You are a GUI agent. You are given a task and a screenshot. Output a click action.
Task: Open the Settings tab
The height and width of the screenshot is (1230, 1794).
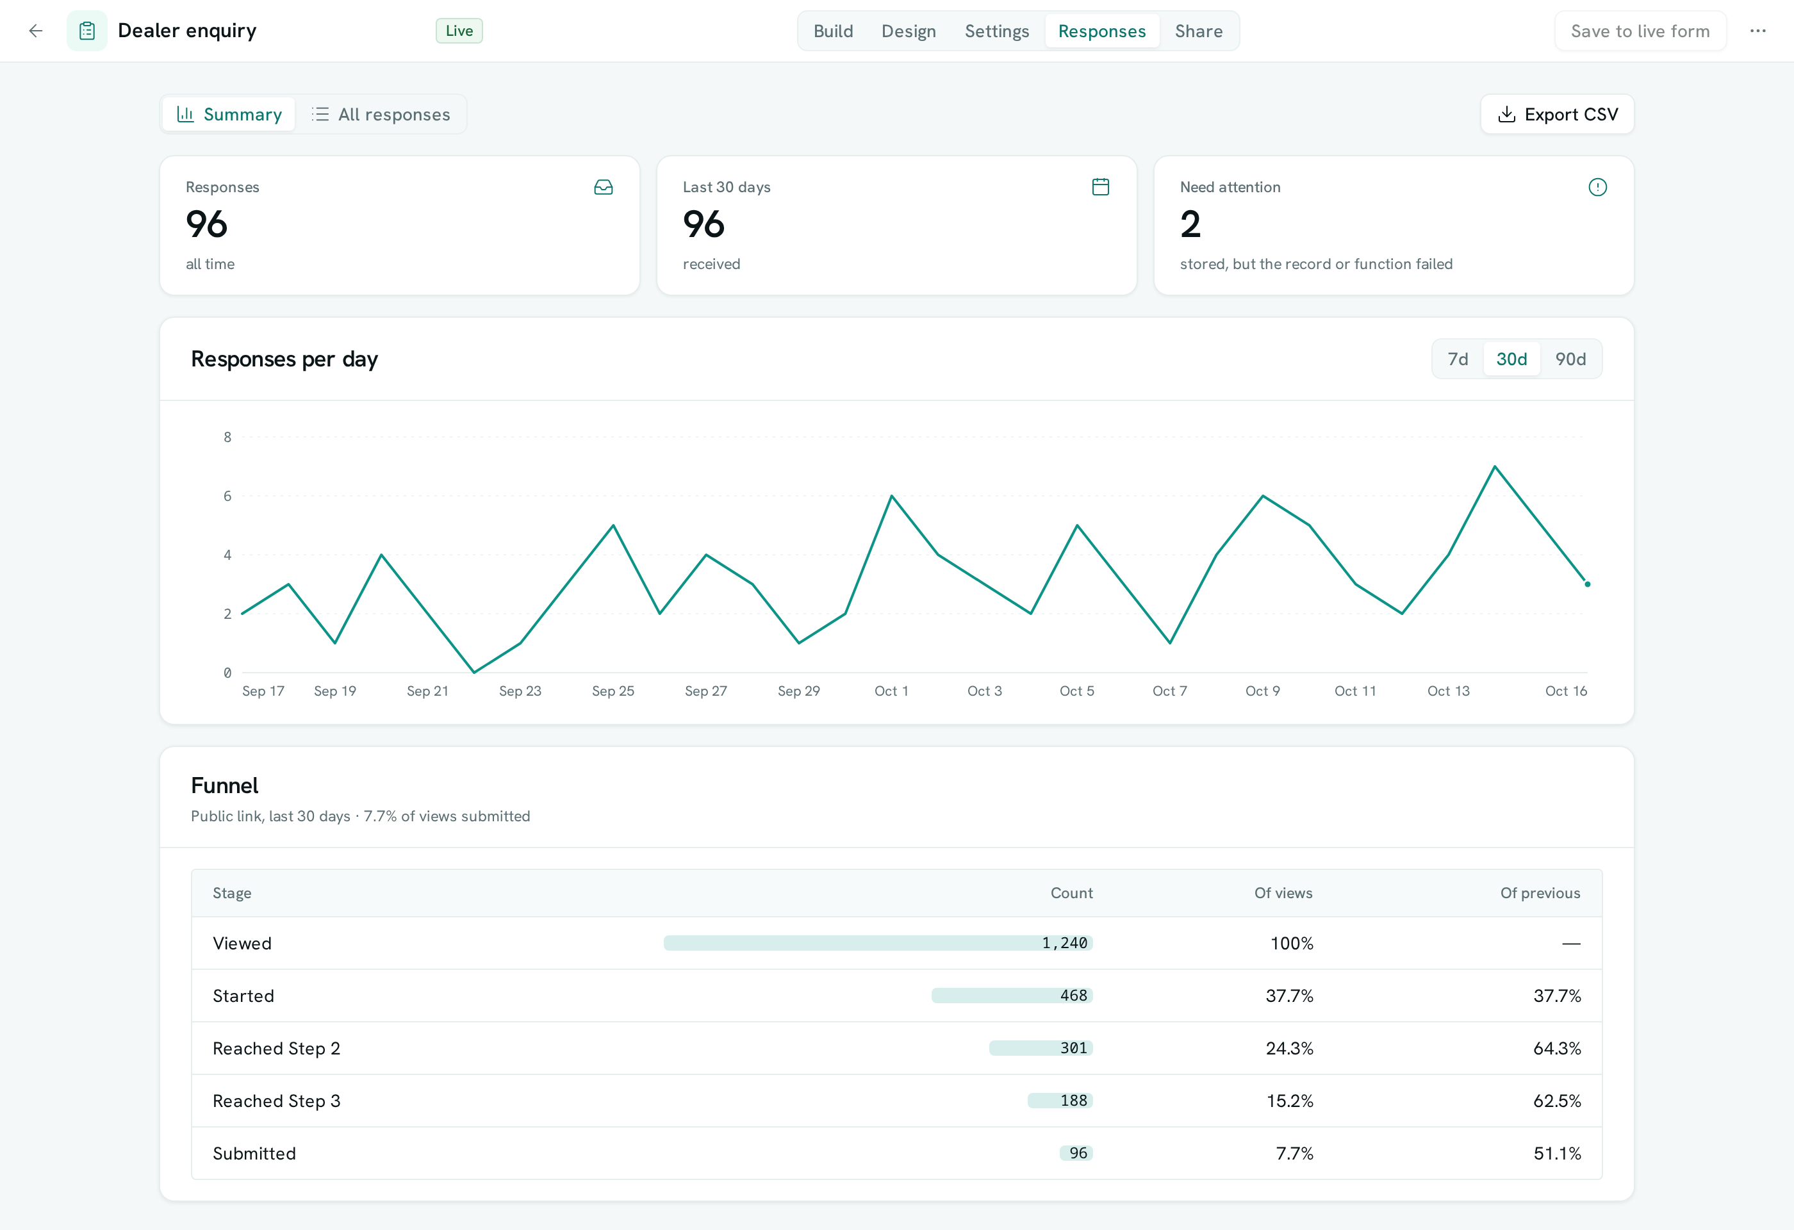(996, 31)
